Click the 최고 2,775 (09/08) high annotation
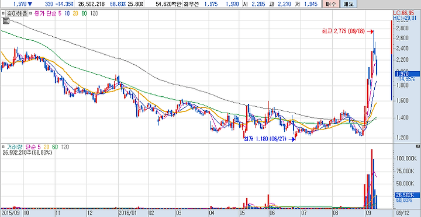The height and width of the screenshot is (217, 421). (343, 32)
